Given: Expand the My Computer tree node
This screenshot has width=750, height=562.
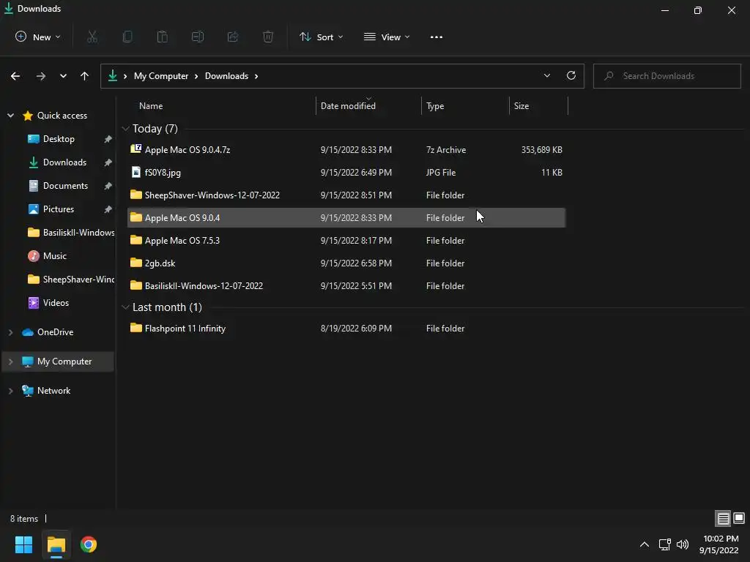Looking at the screenshot, I should tap(10, 361).
